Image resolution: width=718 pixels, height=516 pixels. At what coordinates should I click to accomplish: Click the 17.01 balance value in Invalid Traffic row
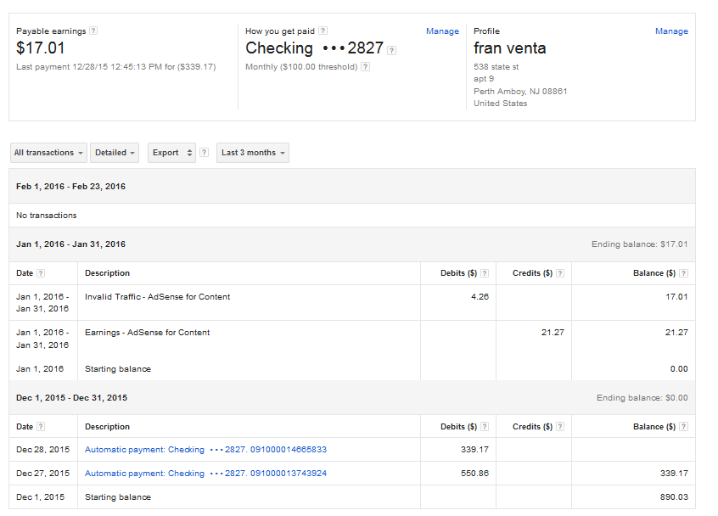tap(676, 297)
